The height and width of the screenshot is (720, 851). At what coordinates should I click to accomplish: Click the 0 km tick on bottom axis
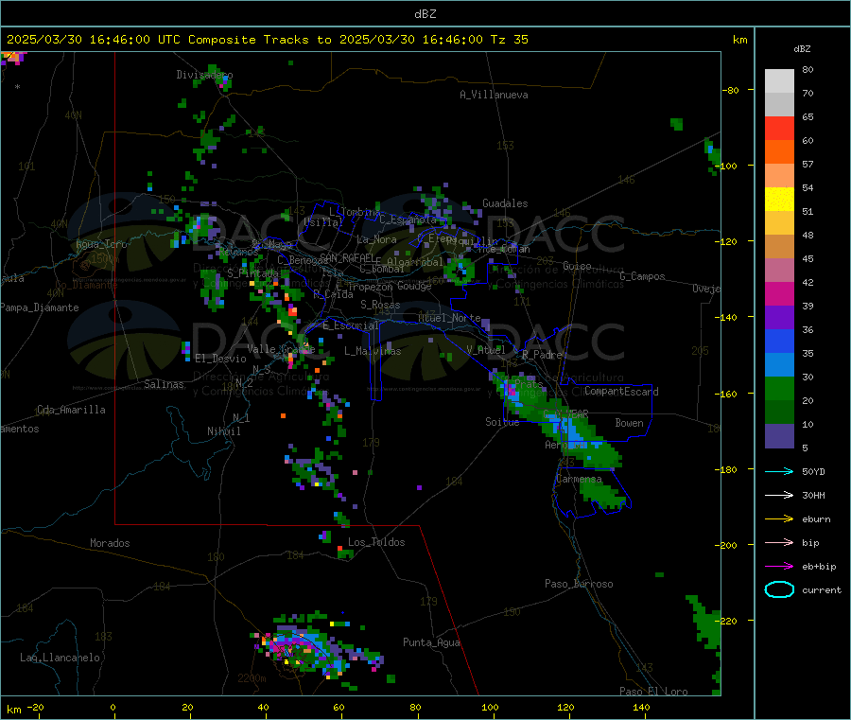(113, 707)
